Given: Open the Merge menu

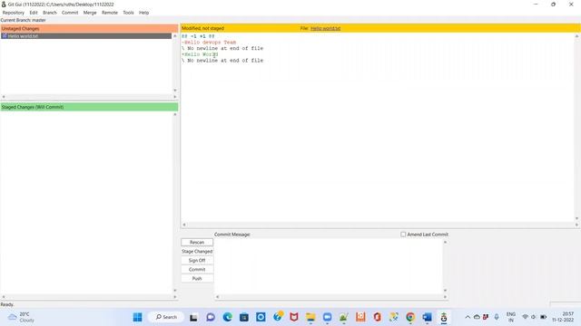Looking at the screenshot, I should point(90,13).
